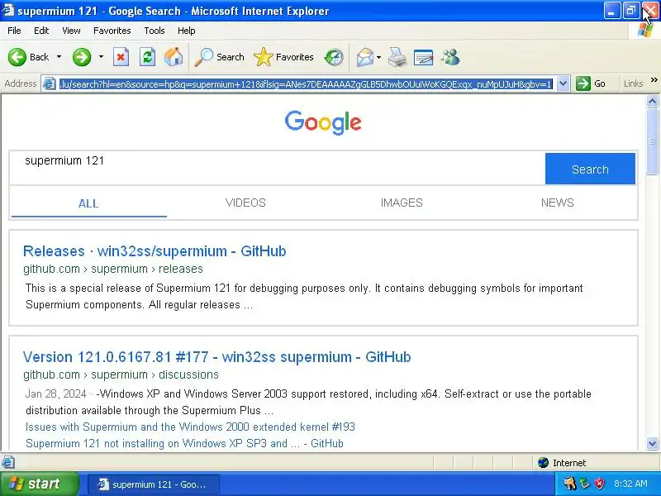Open the Help menu

tap(187, 31)
